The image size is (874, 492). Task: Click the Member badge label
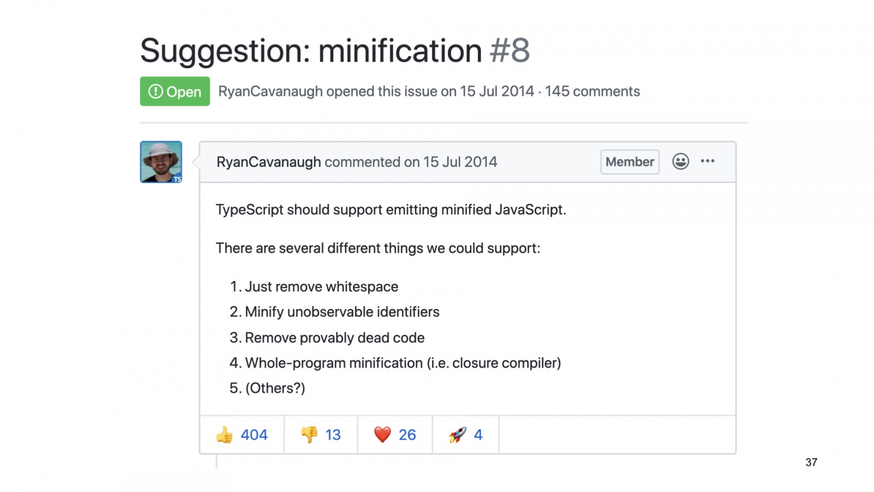(629, 162)
